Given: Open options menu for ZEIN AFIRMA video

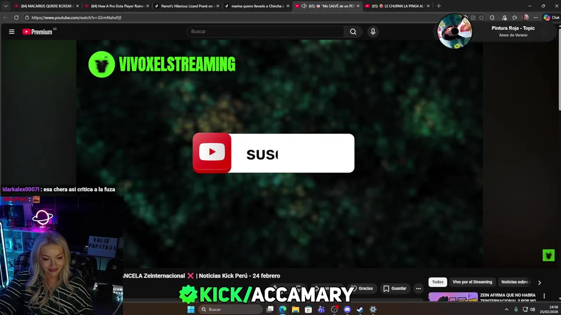Looking at the screenshot, I should click(x=544, y=296).
